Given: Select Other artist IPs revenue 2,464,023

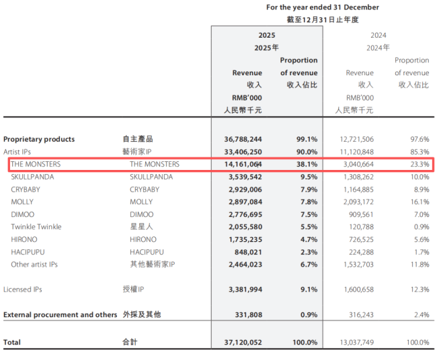Looking at the screenshot, I should click(x=245, y=265).
